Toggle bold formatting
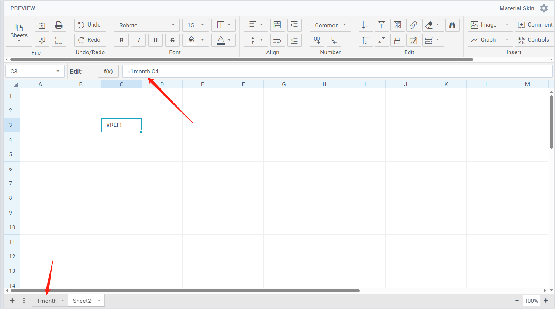 point(121,40)
